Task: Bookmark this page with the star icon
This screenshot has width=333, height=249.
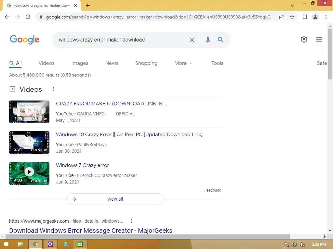Action: 292,17
